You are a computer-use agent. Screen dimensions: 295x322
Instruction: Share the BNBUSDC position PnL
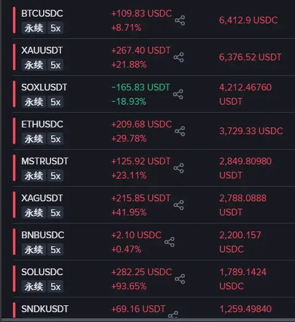[169, 242]
